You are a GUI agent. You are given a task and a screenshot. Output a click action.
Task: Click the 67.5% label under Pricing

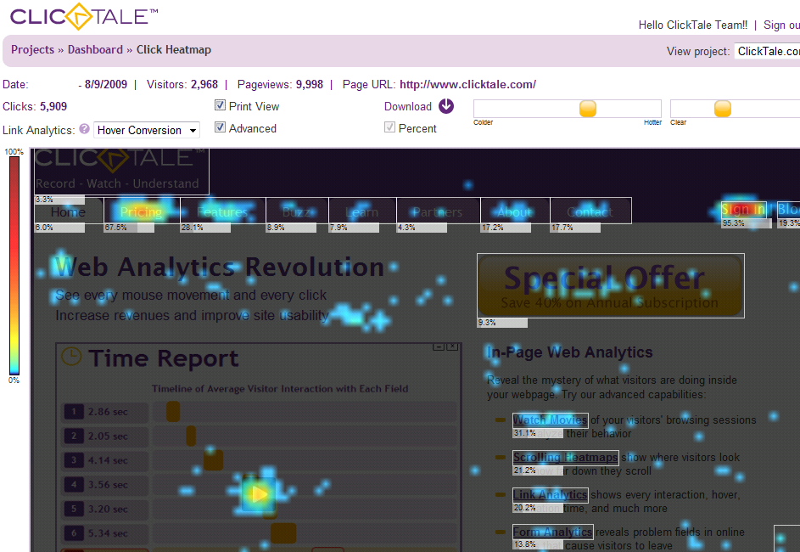point(129,228)
